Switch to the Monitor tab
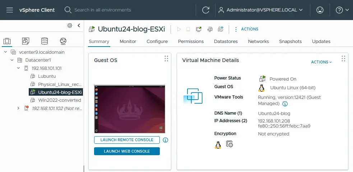 click(128, 42)
